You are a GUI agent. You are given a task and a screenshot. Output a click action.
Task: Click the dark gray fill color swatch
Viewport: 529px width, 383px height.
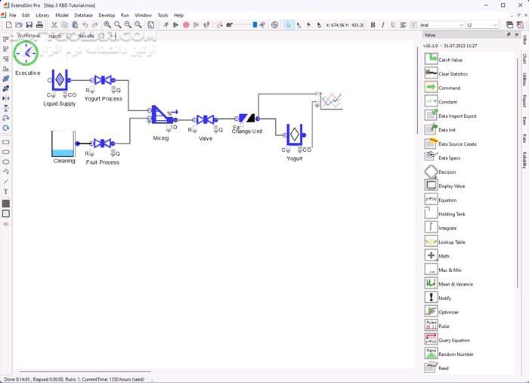(6, 203)
